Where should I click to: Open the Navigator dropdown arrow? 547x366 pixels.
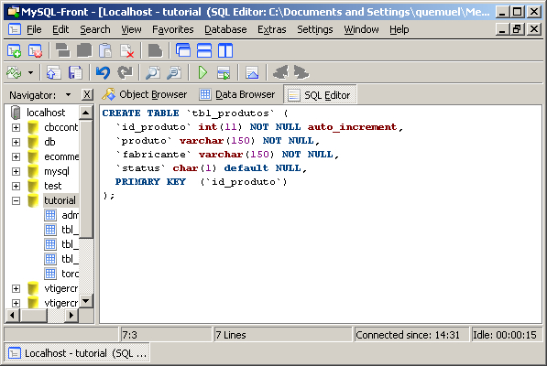click(68, 95)
